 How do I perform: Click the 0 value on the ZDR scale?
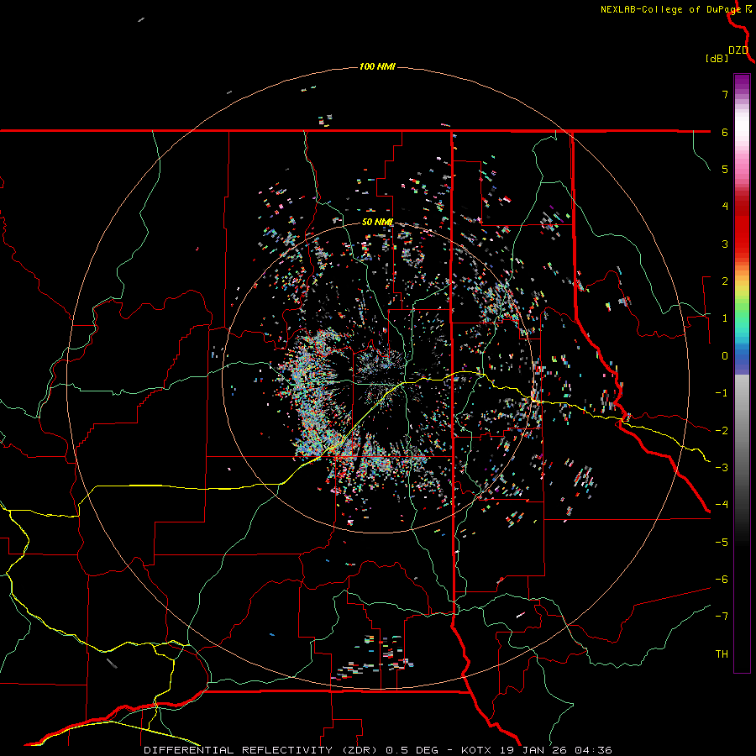[725, 356]
